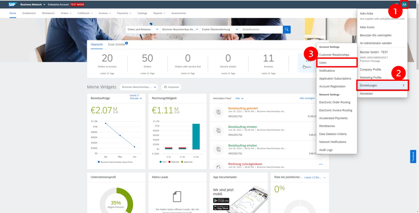This screenshot has height=213, width=419.
Task: Open Letzte 12 Mo... rate dropdown
Action: click(315, 177)
